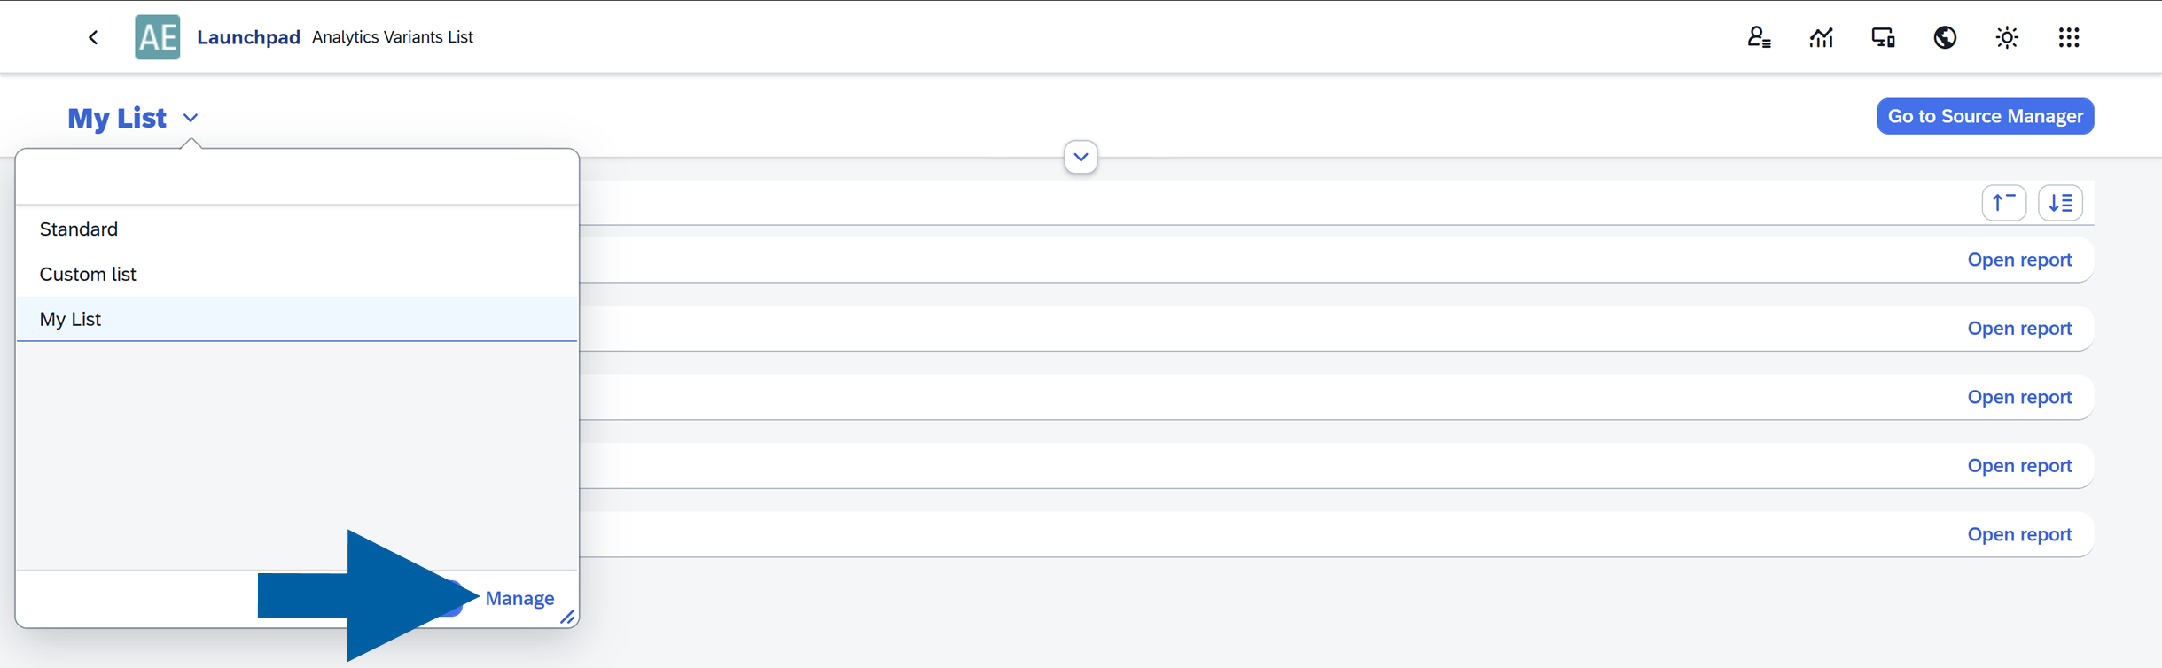Image resolution: width=2162 pixels, height=668 pixels.
Task: Click the back navigation arrow
Action: tap(93, 36)
